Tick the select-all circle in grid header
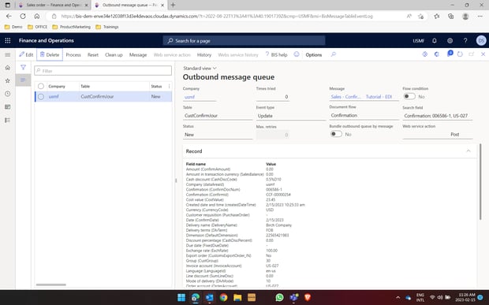489x305 pixels. (x=41, y=86)
